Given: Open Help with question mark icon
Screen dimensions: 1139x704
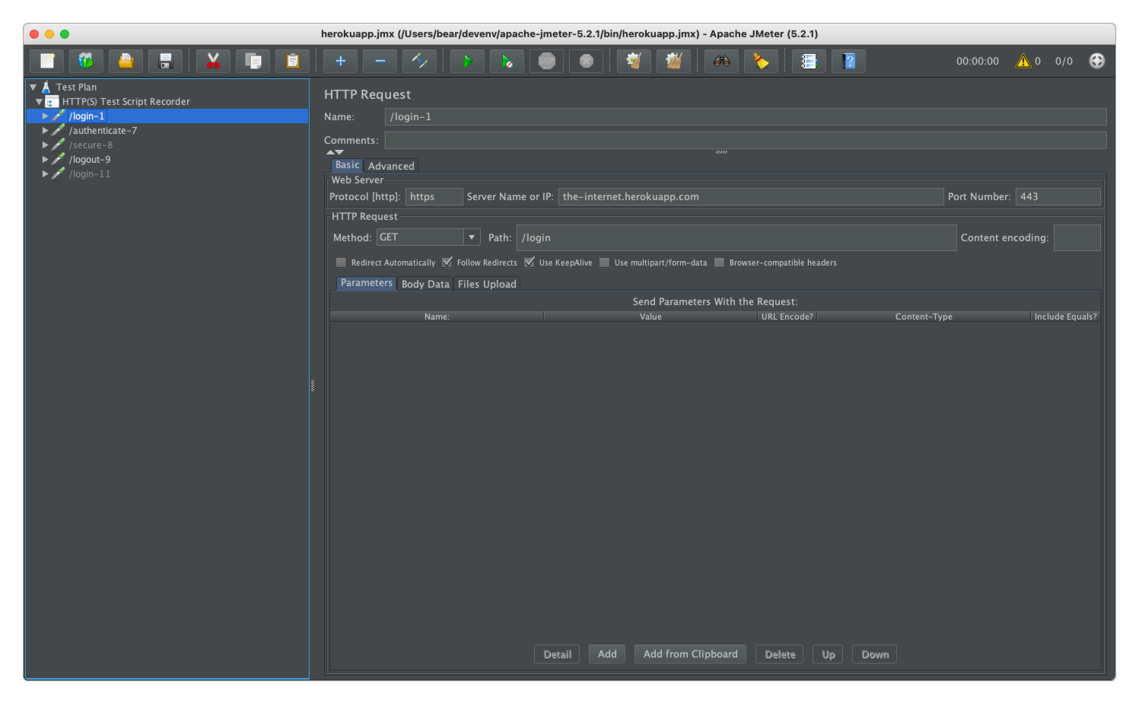Looking at the screenshot, I should click(848, 61).
